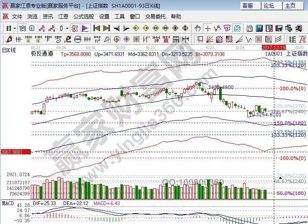
Task: Open the 公式选股 menu
Action: coord(83,16)
